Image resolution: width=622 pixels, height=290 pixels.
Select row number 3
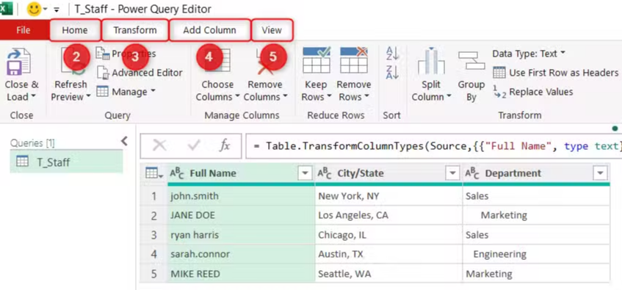tap(154, 235)
